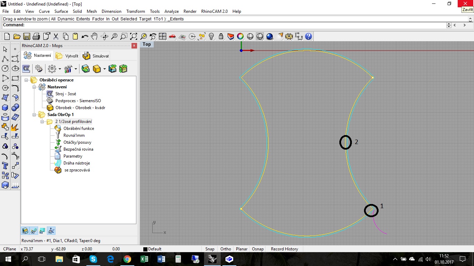
Task: Switch to the Simulovat tab
Action: [x=96, y=56]
